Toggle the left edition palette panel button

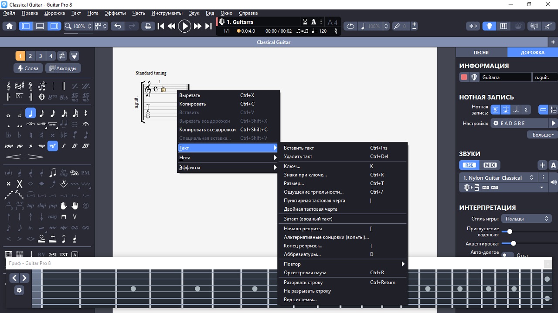(x=26, y=26)
